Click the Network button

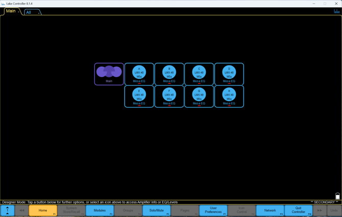tap(270, 210)
